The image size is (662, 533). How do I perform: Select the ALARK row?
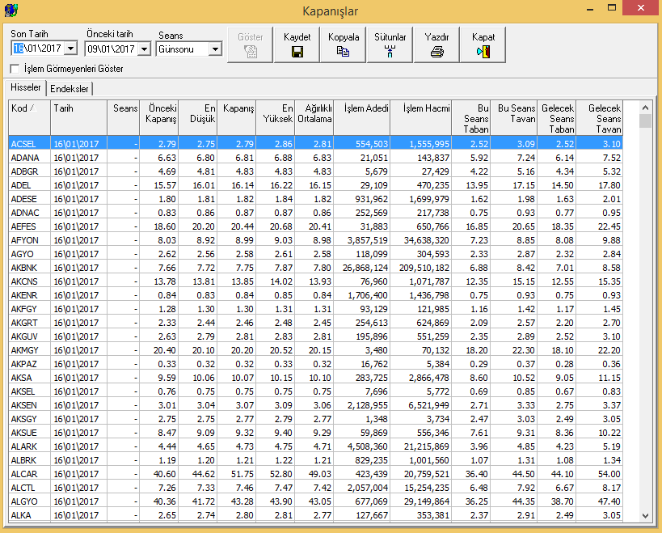tap(316, 446)
